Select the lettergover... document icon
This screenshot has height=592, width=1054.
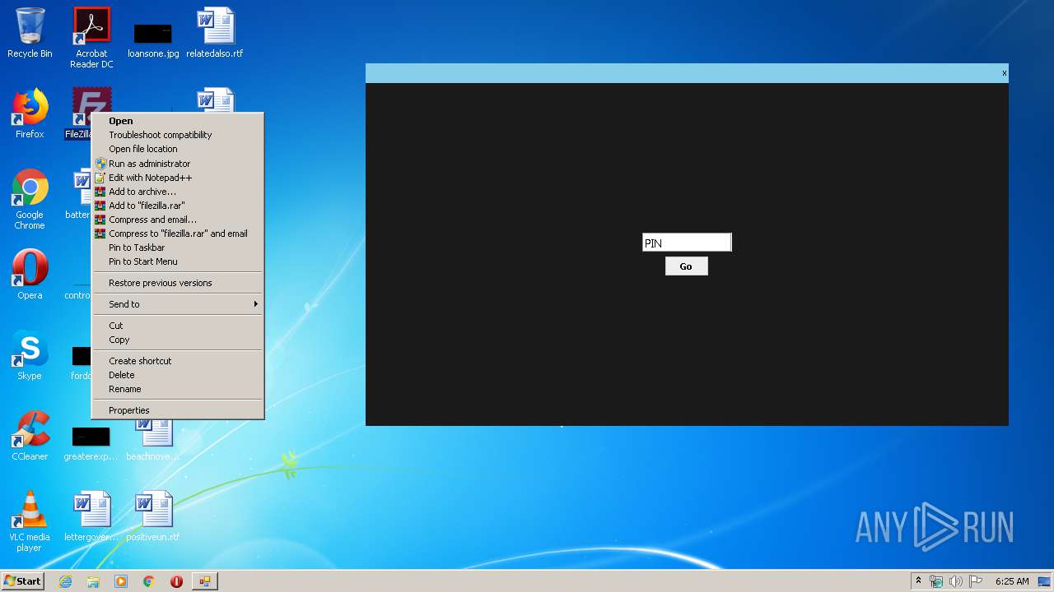pos(91,516)
